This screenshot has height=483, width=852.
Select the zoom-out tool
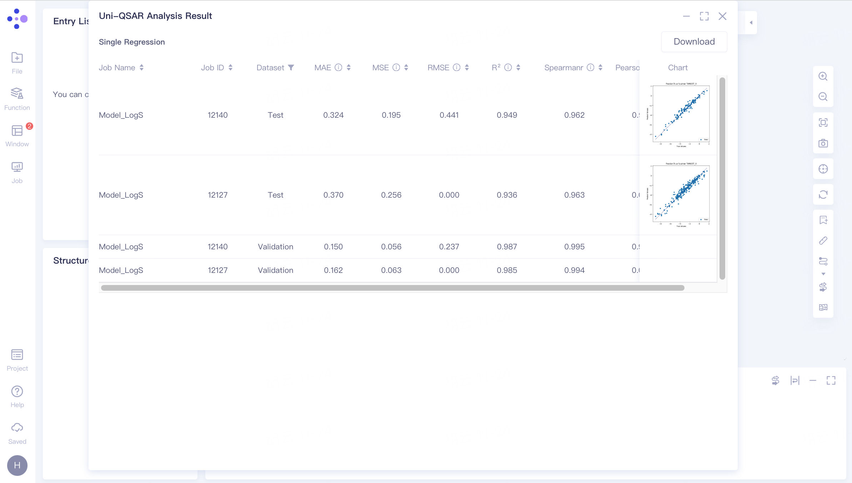tap(823, 97)
